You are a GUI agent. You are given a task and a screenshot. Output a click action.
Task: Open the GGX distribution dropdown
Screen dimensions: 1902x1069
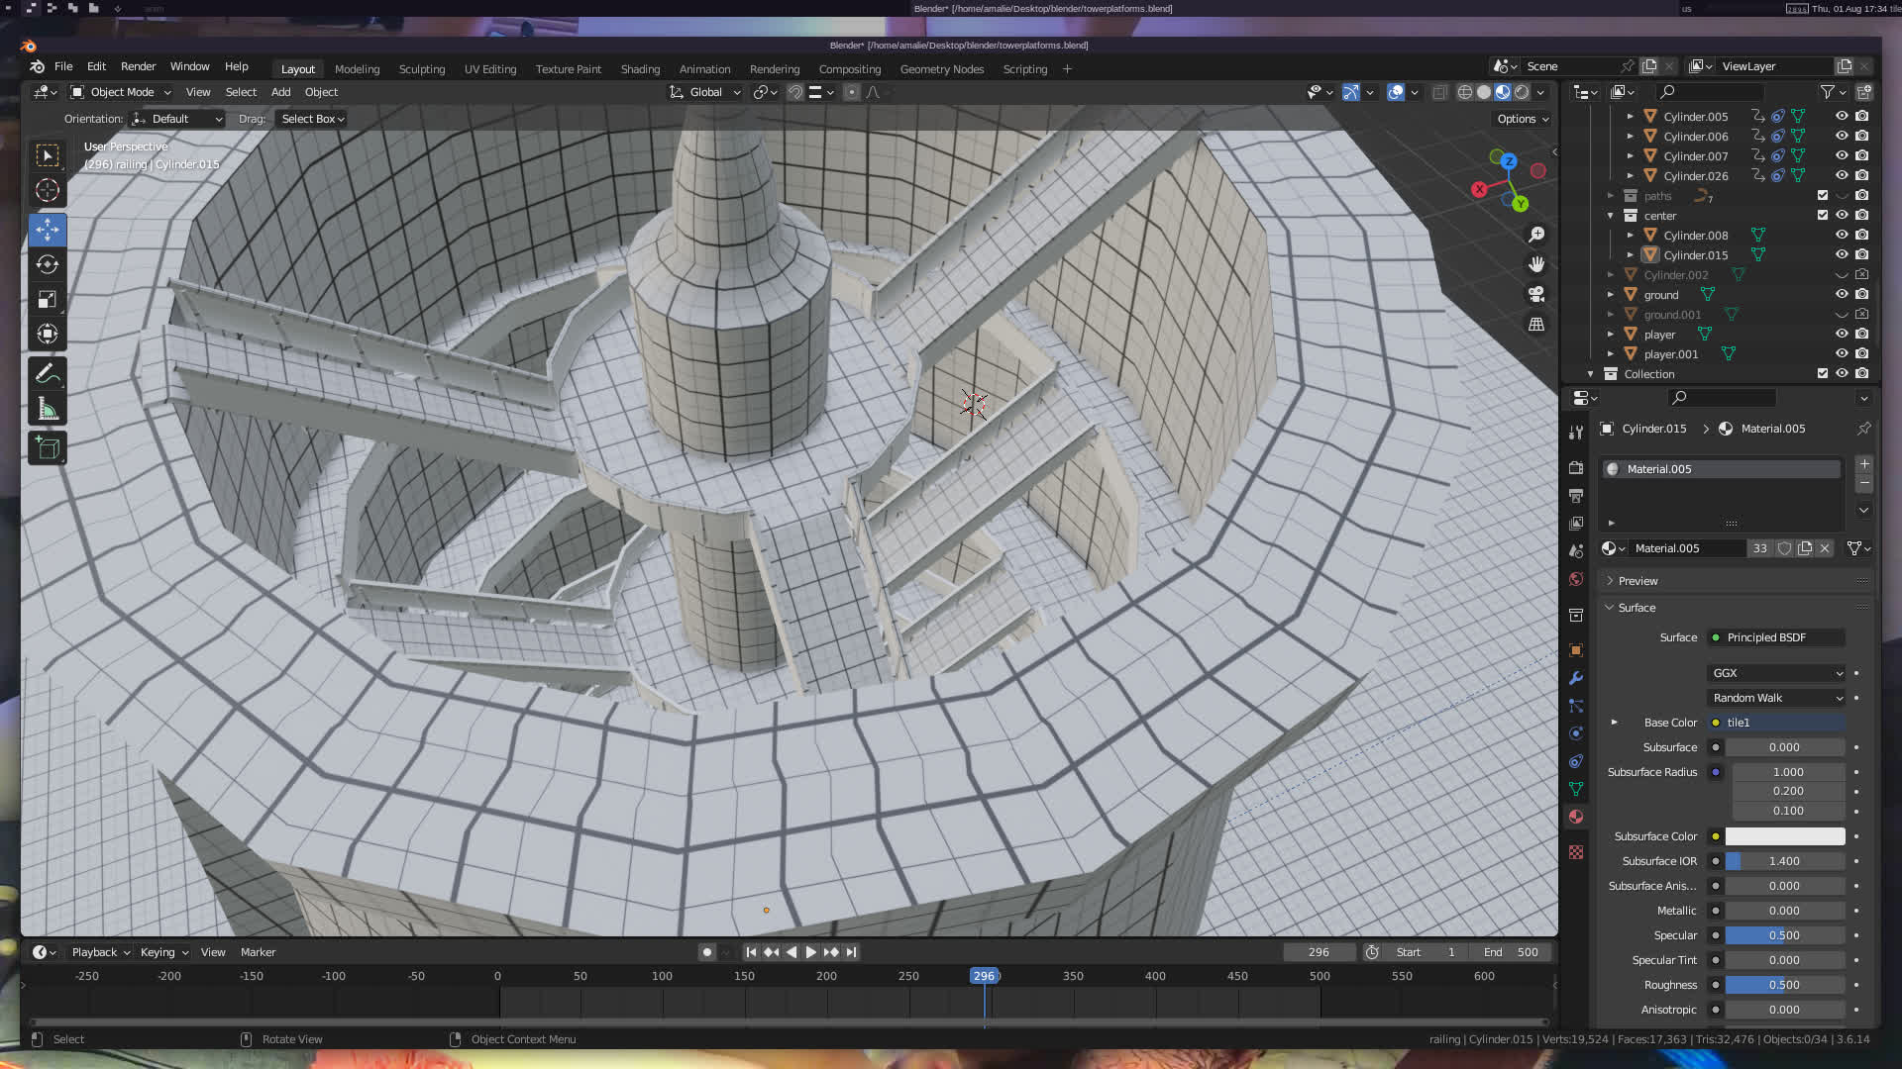tap(1777, 673)
